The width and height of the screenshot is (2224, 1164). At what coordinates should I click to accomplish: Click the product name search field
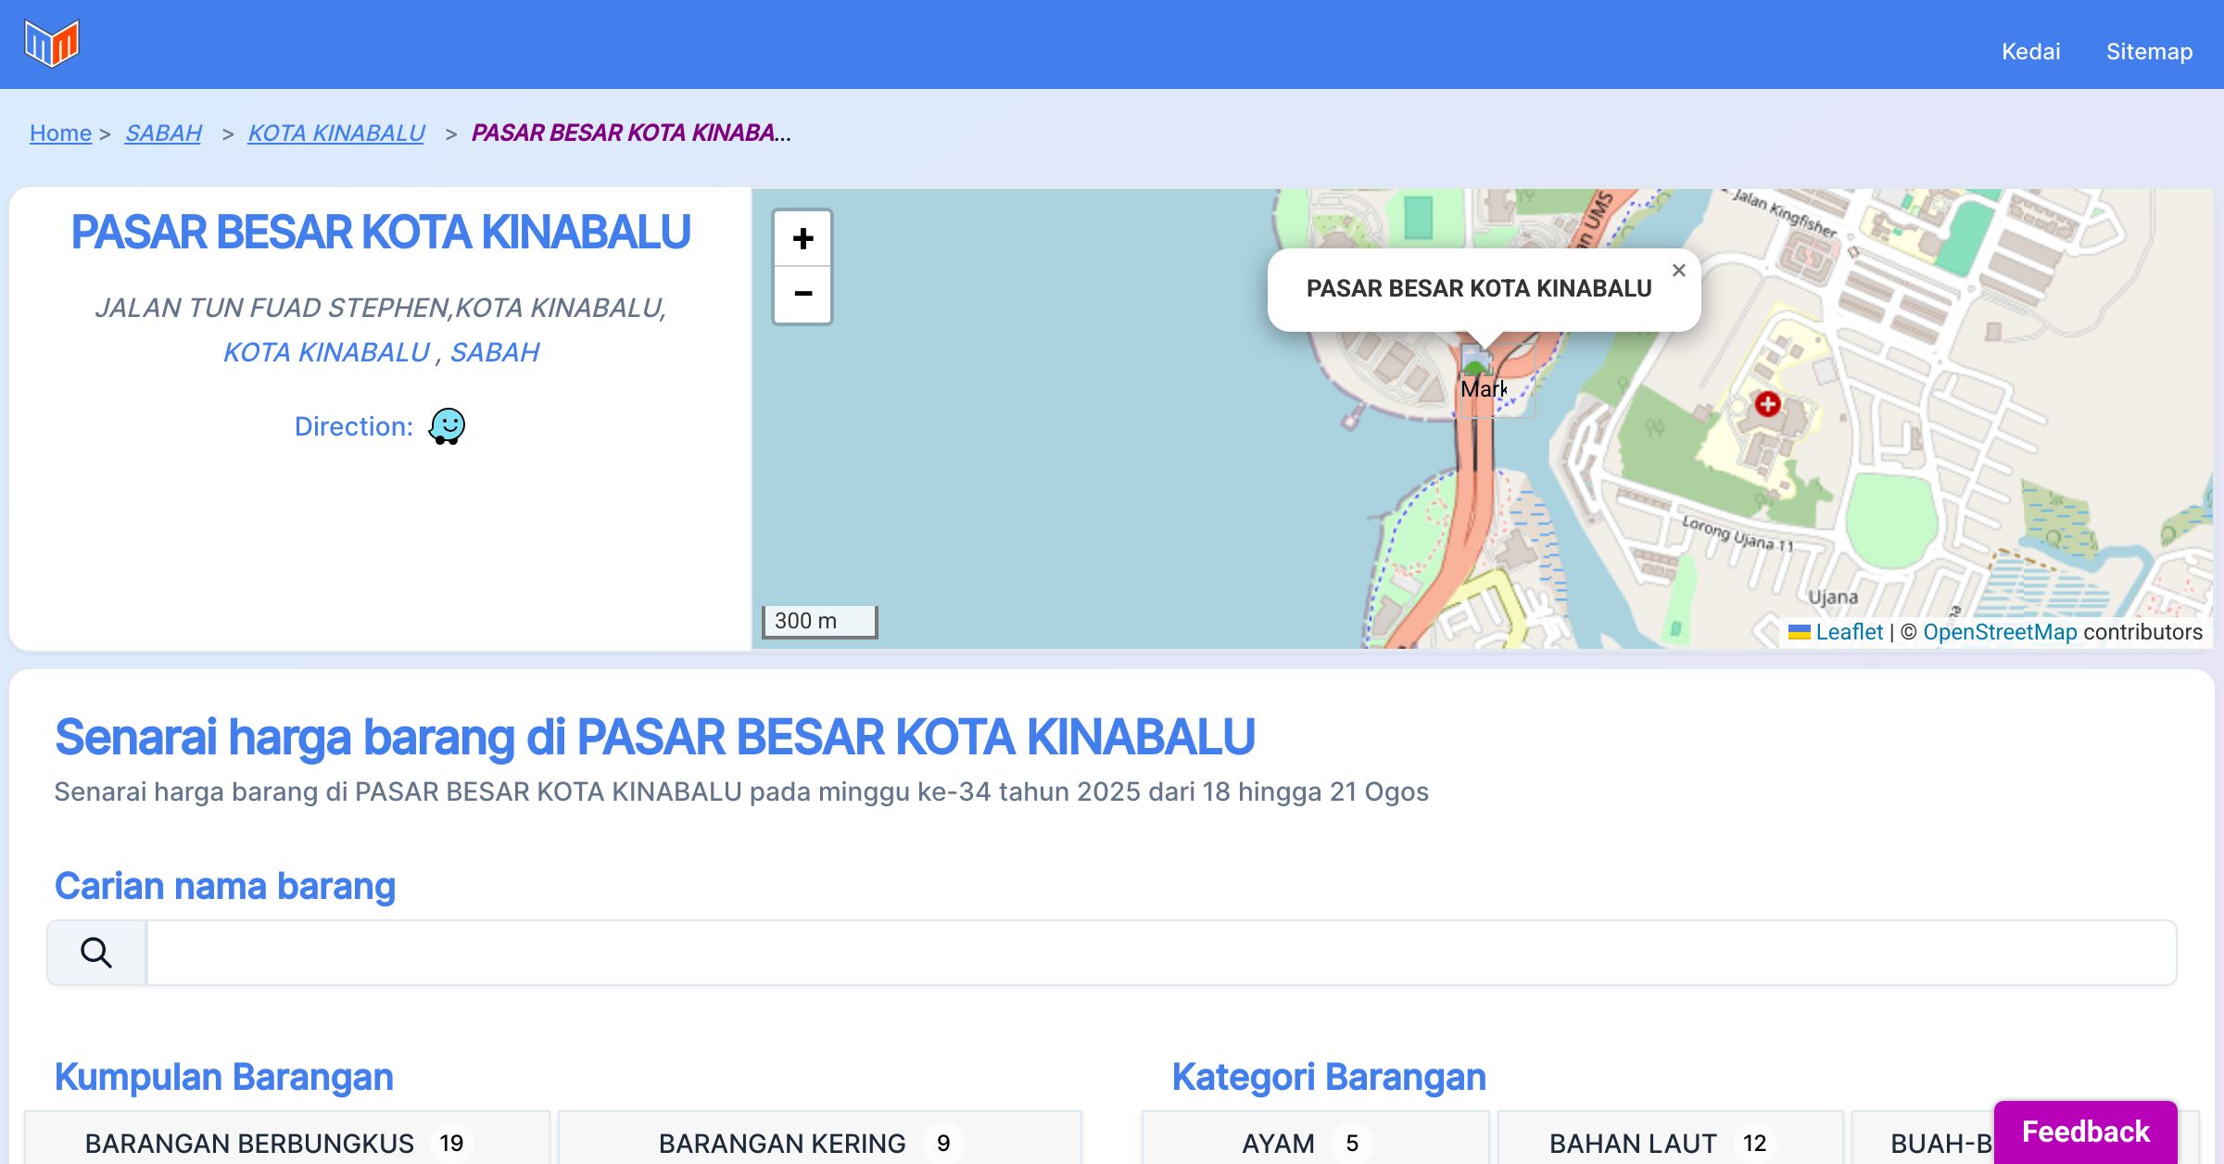pyautogui.click(x=1160, y=953)
